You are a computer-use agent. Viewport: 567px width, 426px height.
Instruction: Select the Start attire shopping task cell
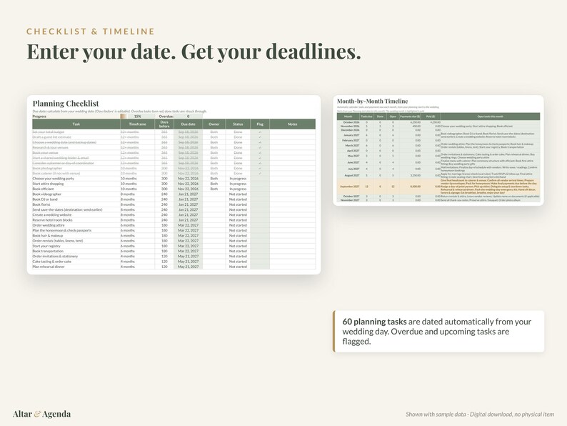click(76, 184)
